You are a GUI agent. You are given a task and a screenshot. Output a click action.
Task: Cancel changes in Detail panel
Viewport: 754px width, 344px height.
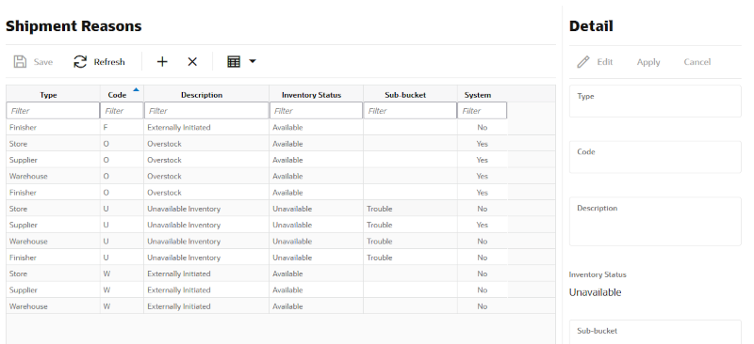[697, 62]
